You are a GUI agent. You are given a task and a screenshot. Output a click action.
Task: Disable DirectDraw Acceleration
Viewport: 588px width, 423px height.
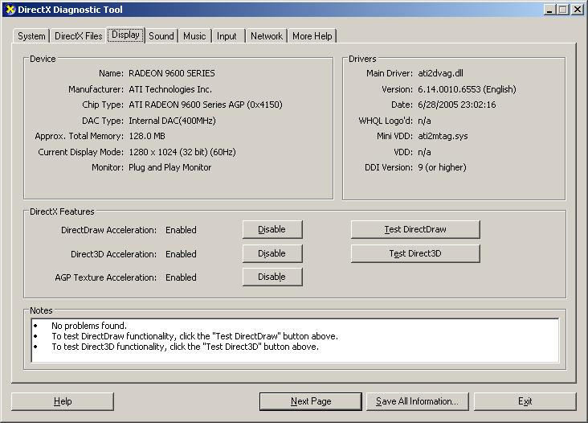click(272, 230)
